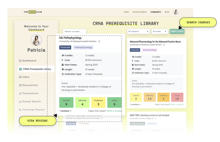
Task: Click the Anatomy subject tag
Action: [x=152, y=124]
